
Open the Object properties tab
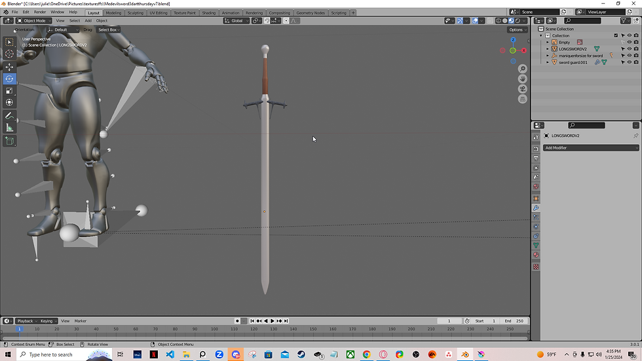tap(536, 199)
